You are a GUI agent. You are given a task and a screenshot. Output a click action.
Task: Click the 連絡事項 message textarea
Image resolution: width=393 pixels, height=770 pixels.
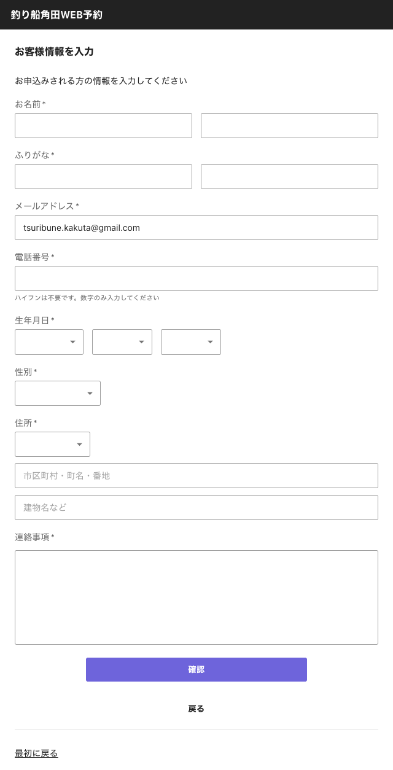(x=196, y=597)
